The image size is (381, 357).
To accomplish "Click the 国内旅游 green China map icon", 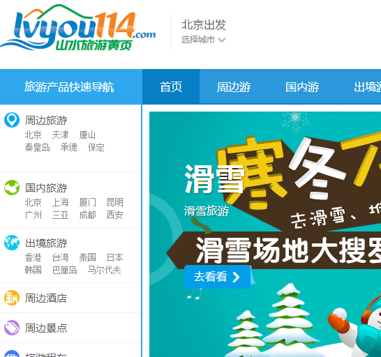I will click(12, 188).
